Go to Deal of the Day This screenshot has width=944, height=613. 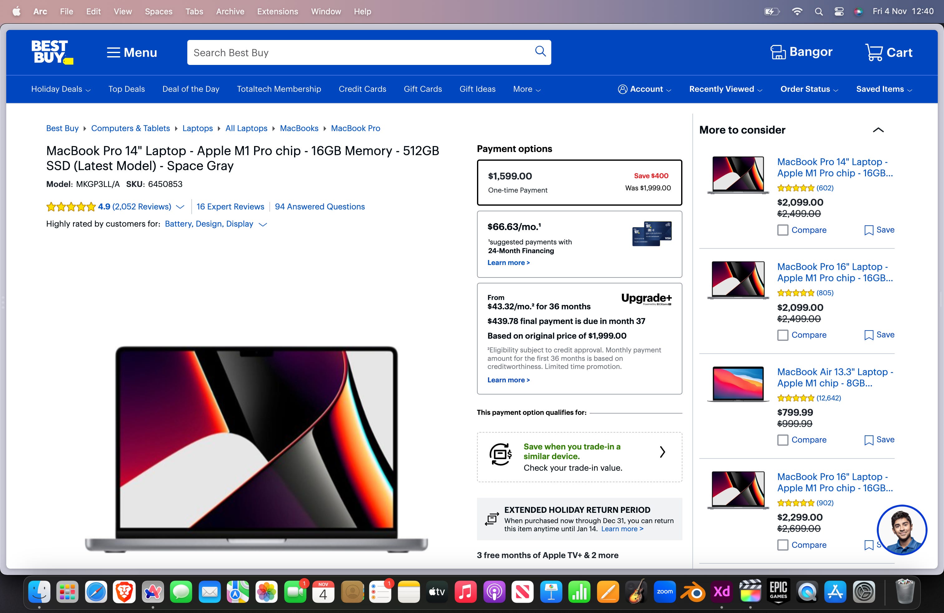coord(191,89)
